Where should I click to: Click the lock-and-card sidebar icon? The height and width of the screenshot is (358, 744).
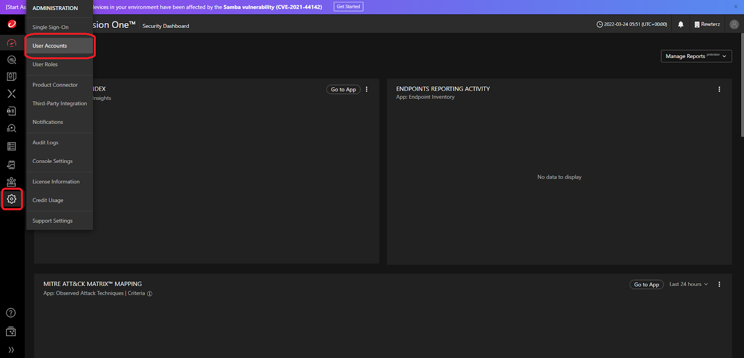(12, 111)
